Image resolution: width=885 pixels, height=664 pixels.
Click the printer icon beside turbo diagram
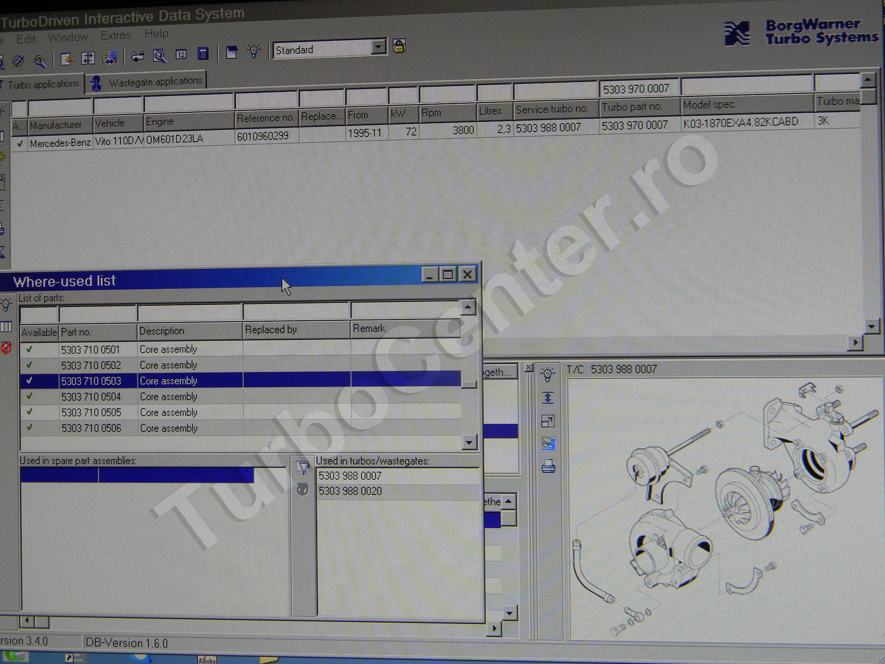click(548, 467)
